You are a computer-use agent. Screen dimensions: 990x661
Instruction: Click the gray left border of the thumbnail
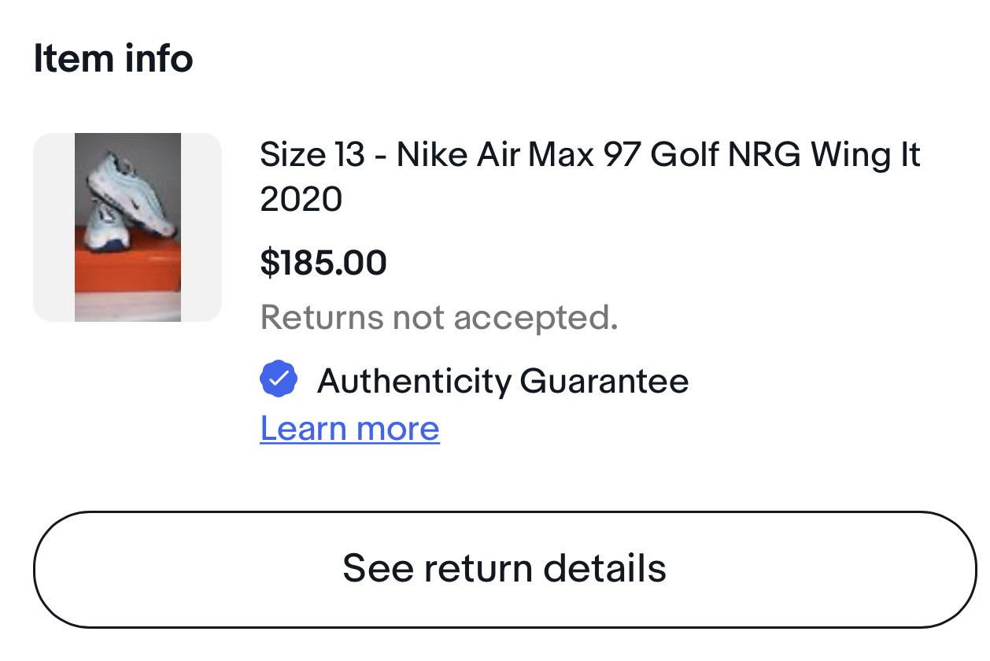click(x=54, y=227)
